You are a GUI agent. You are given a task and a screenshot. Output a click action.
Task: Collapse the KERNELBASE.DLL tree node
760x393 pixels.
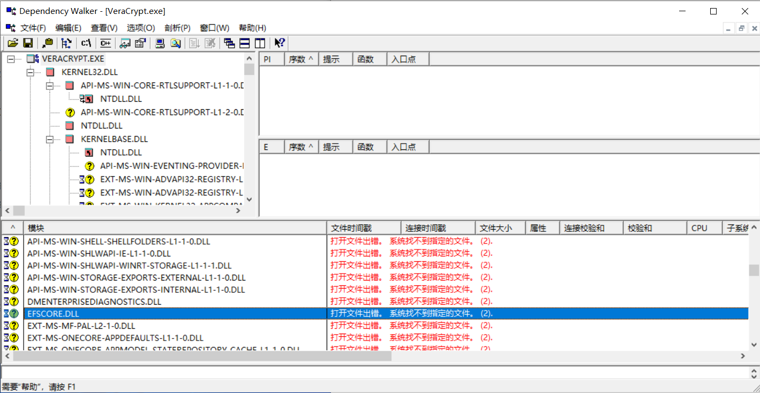(x=49, y=139)
